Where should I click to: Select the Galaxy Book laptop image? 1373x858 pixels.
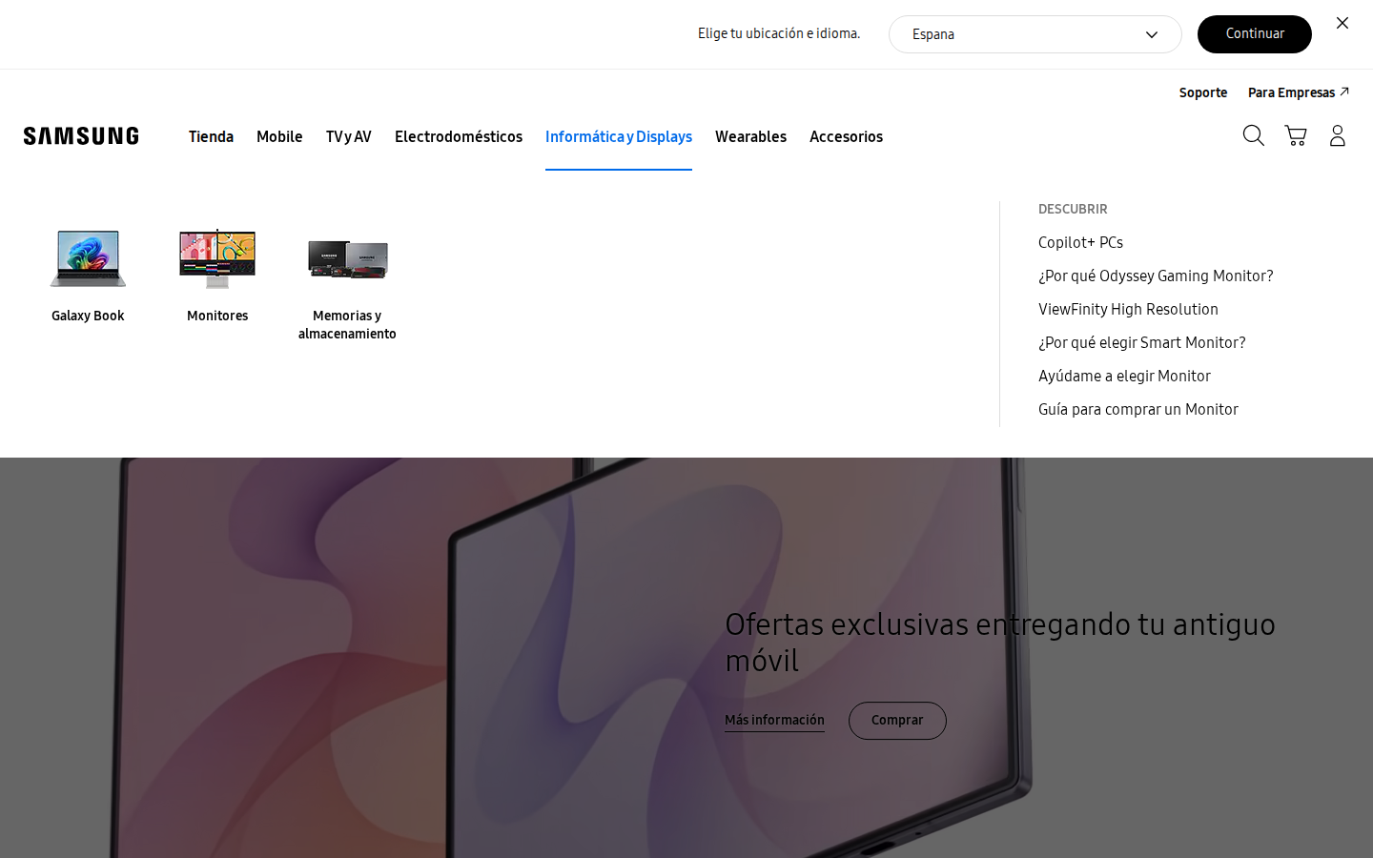point(88,258)
